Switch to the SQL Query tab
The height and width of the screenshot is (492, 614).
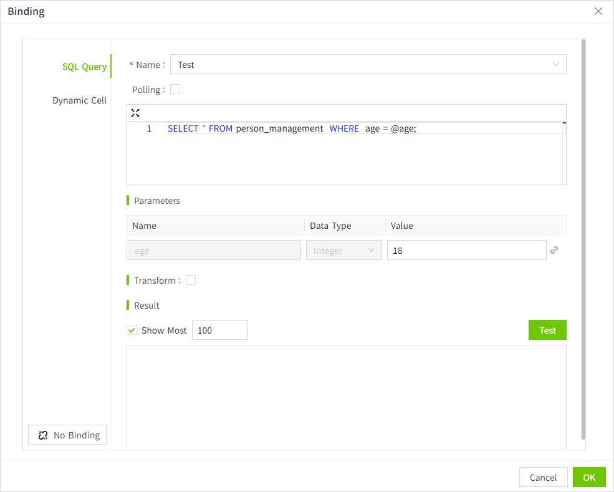[x=84, y=67]
